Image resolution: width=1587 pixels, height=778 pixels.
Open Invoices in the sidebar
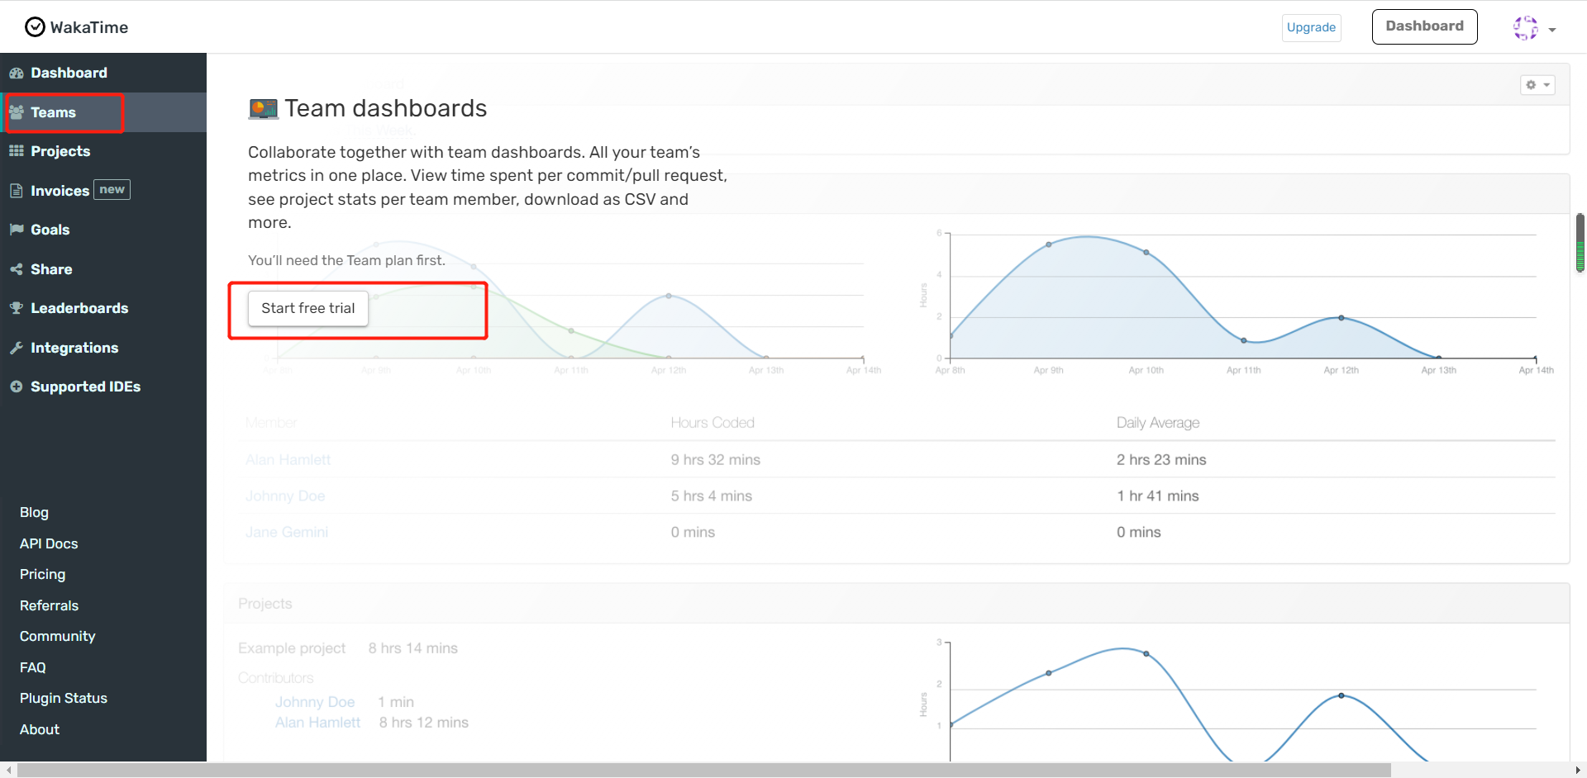pyautogui.click(x=103, y=191)
